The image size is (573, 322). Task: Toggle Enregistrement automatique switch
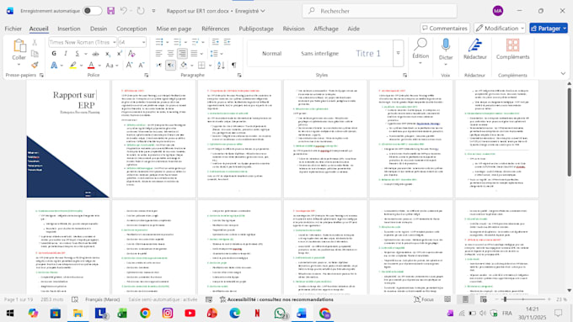[x=92, y=11]
